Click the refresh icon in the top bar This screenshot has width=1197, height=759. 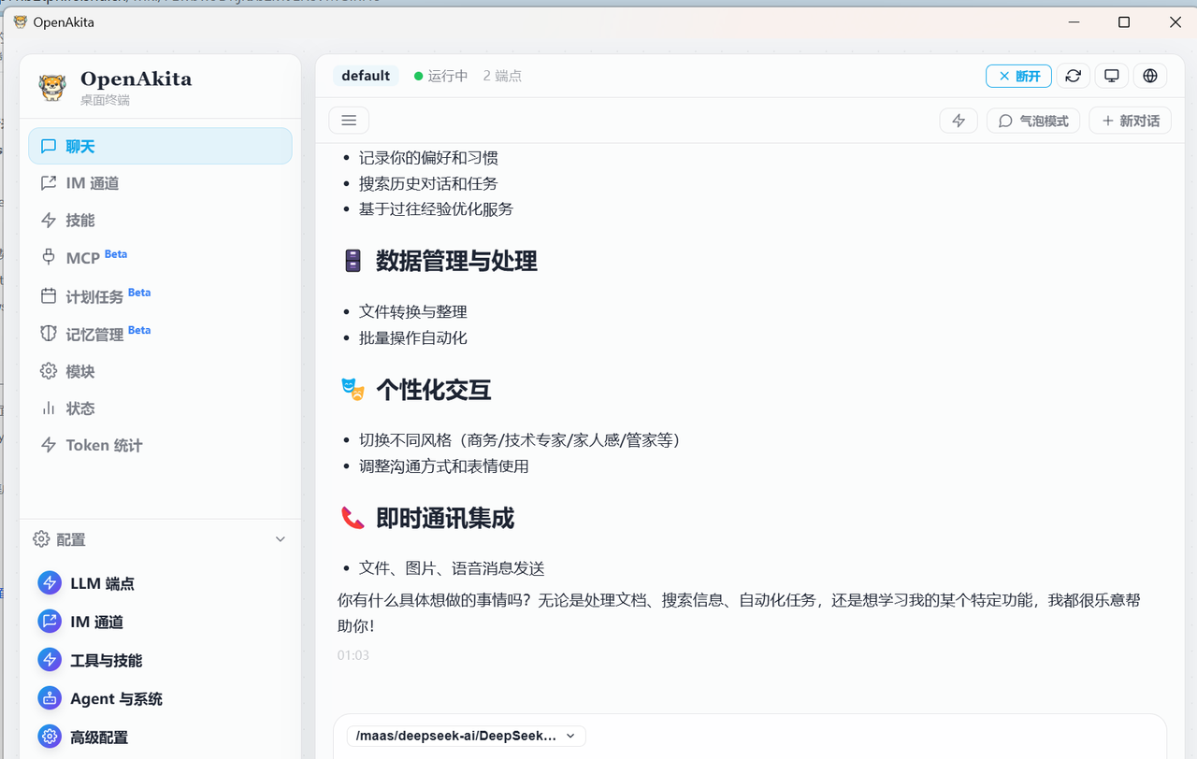click(x=1073, y=76)
